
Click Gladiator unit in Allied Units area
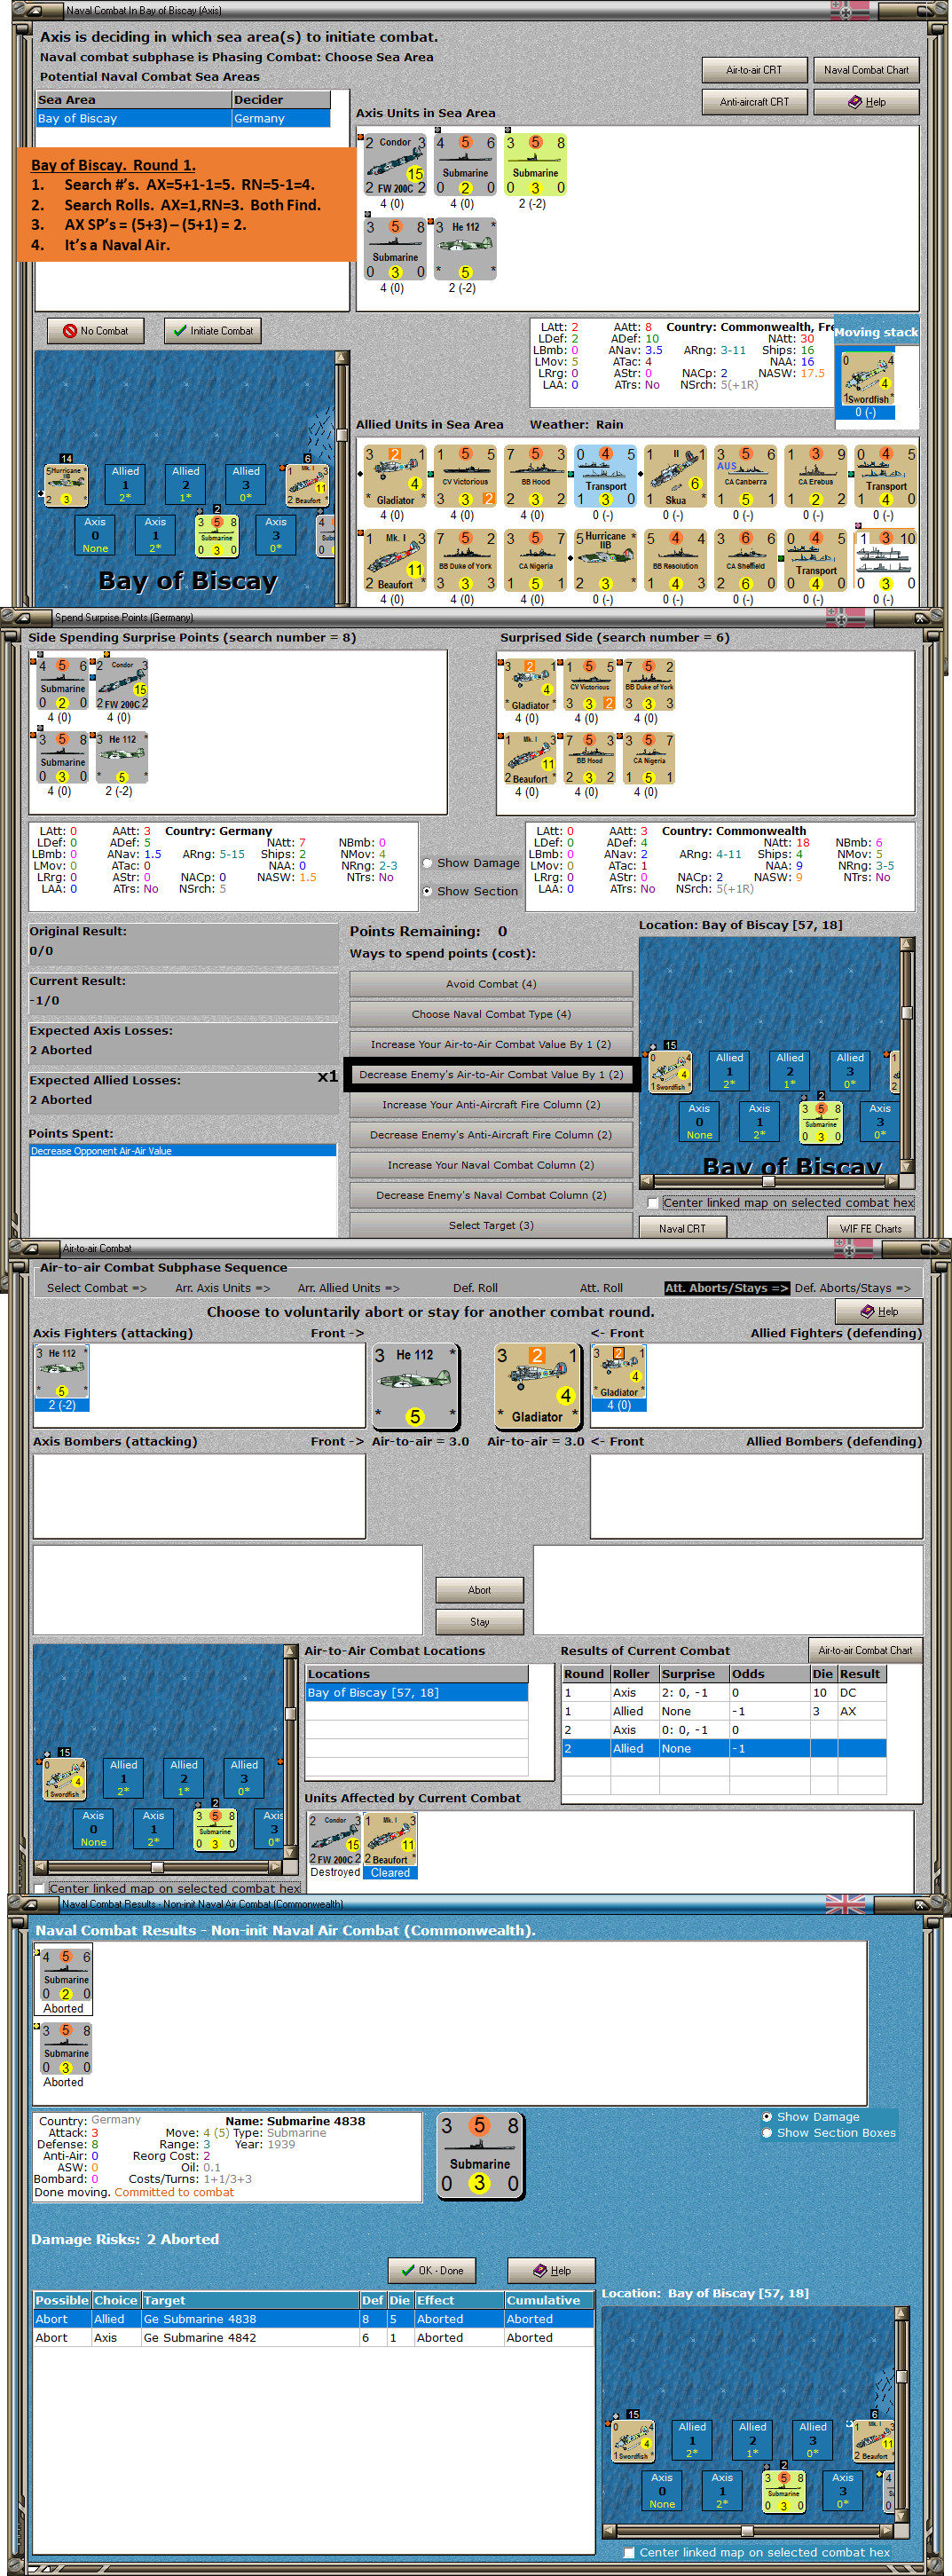(395, 476)
